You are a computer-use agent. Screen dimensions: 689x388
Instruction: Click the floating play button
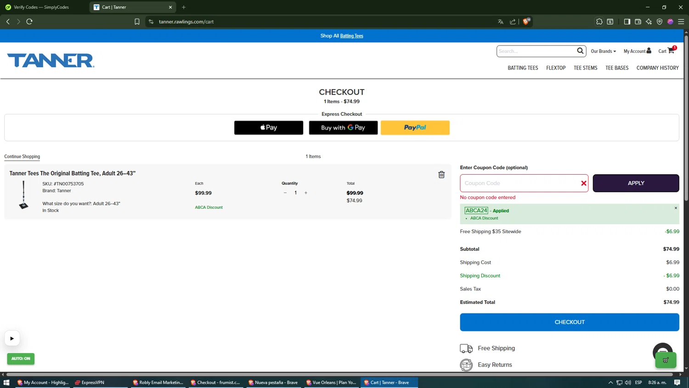pos(12,338)
